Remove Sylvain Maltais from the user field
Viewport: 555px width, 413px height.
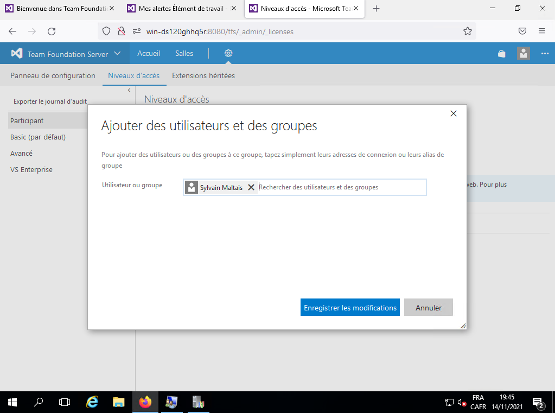[x=251, y=187]
